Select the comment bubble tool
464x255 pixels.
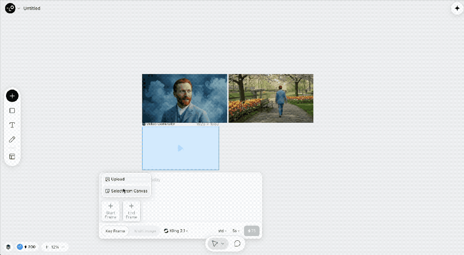237,243
